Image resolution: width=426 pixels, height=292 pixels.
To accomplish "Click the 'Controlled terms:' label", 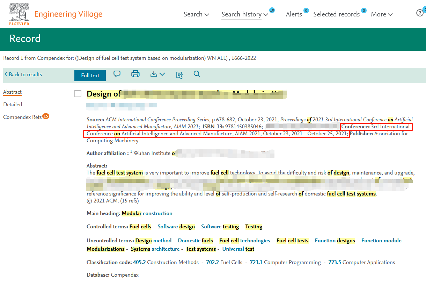I will click(x=107, y=227).
